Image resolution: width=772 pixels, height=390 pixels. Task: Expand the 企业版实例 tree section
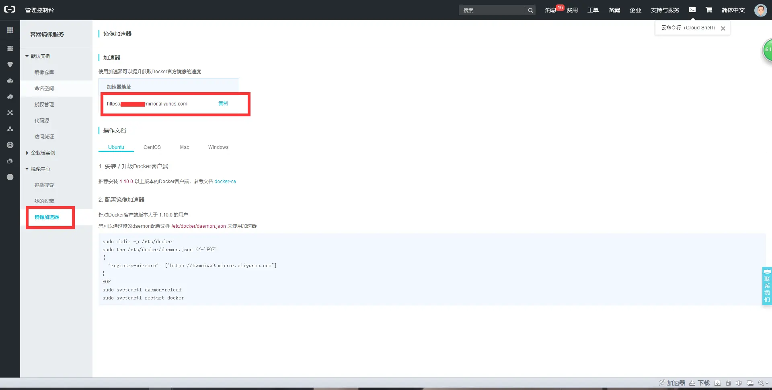point(27,153)
